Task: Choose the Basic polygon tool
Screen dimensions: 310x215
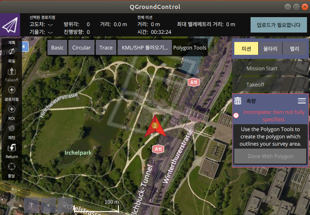Action: click(x=57, y=48)
